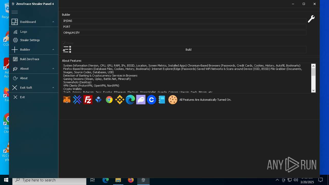
Task: Click the features list scrollbar thumb
Action: 313,72
